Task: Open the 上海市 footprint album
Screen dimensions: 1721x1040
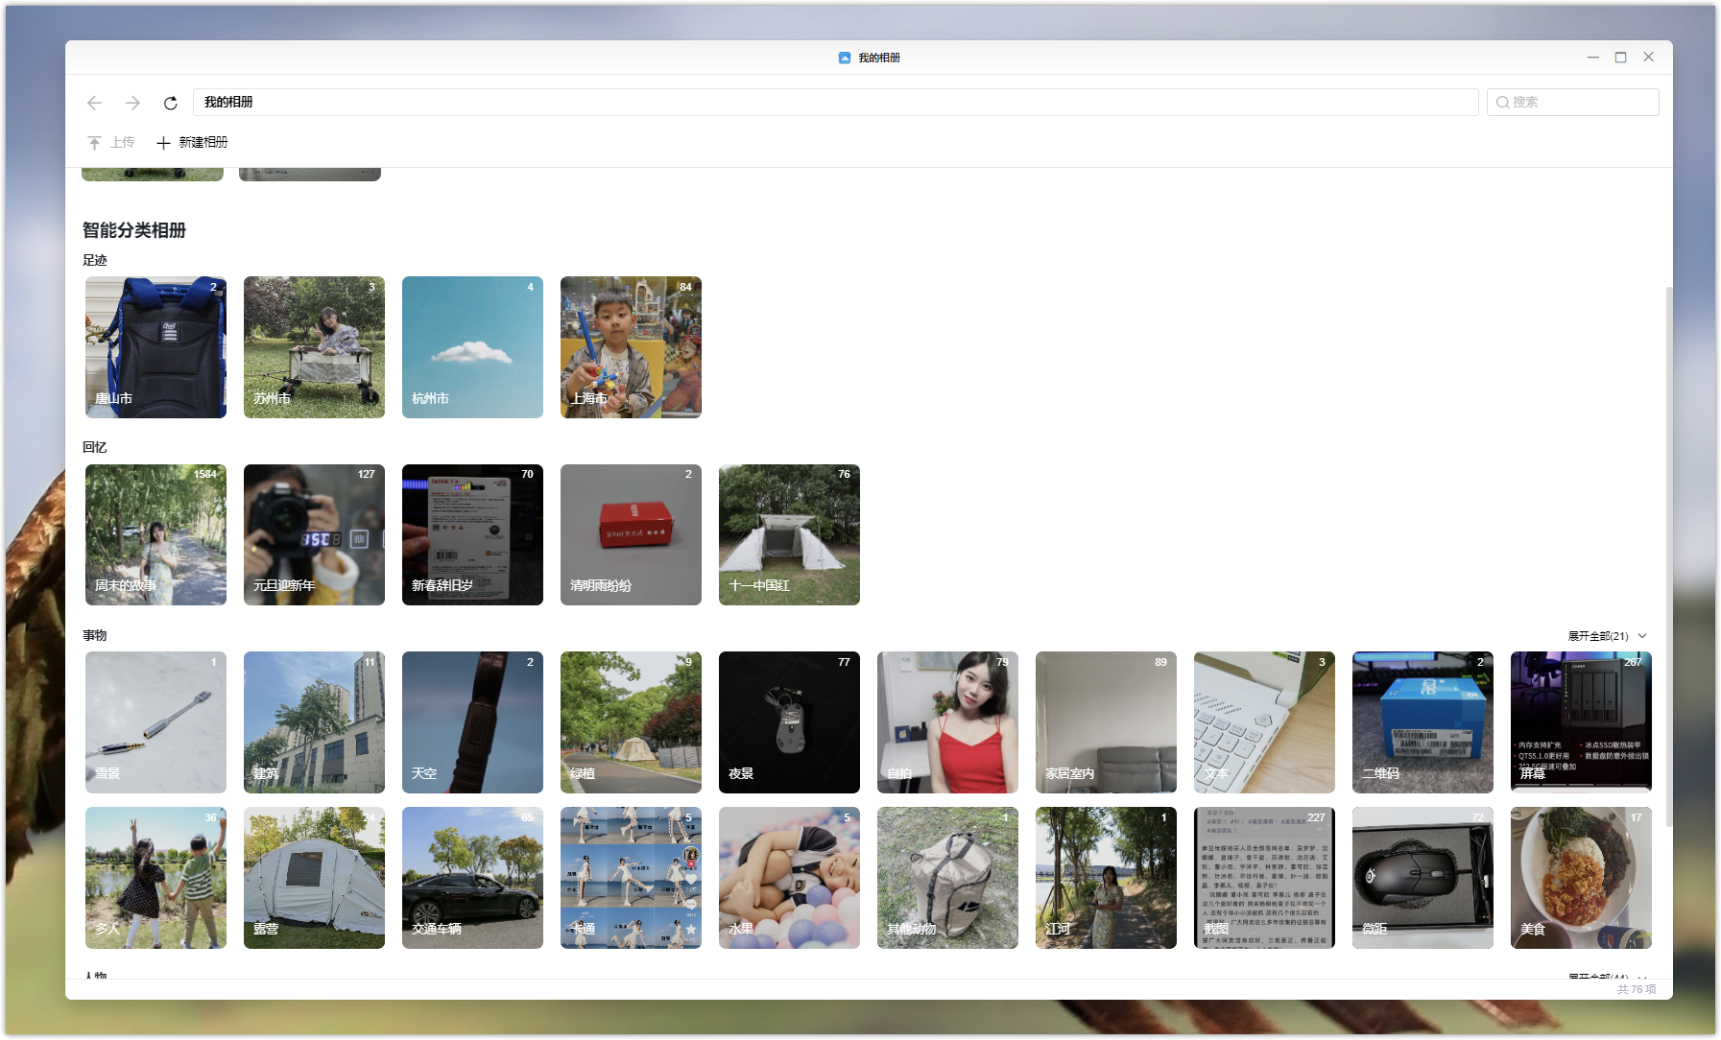Action: tap(631, 347)
